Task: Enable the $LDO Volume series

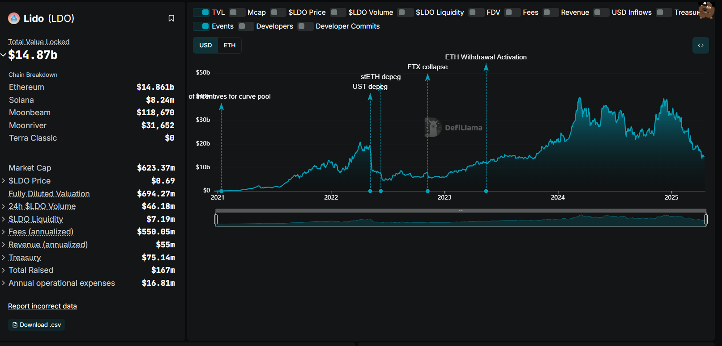Action: pos(338,13)
